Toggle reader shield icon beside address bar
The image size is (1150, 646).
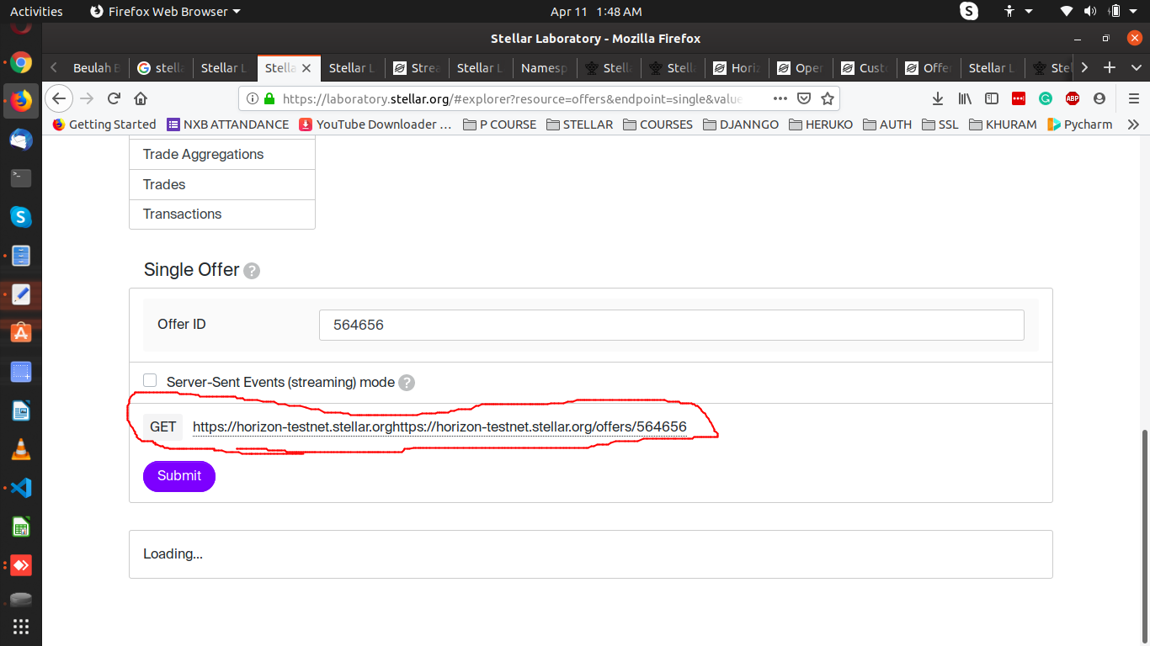pos(804,98)
